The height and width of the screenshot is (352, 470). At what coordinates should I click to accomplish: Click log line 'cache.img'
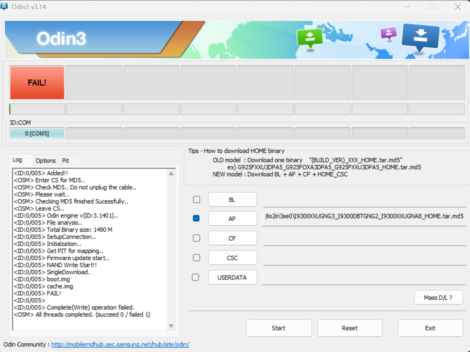(43, 286)
